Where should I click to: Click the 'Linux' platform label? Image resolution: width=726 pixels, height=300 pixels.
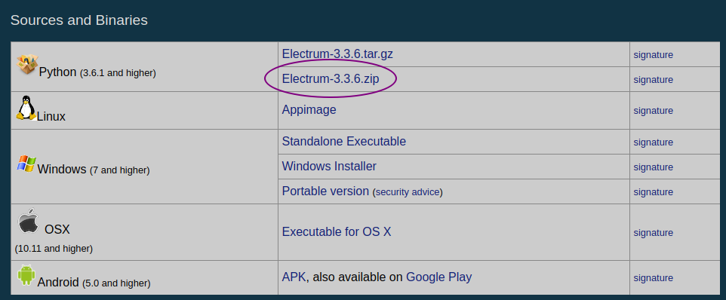pyautogui.click(x=51, y=117)
